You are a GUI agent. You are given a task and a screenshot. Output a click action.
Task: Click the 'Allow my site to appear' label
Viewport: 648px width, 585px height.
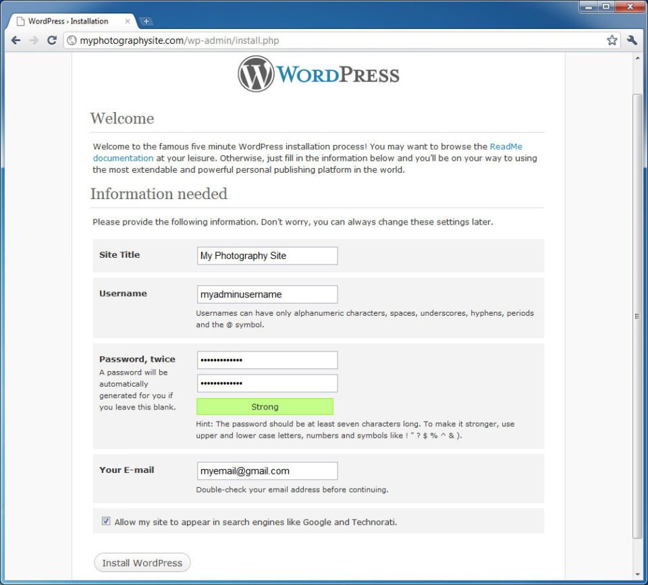point(256,522)
